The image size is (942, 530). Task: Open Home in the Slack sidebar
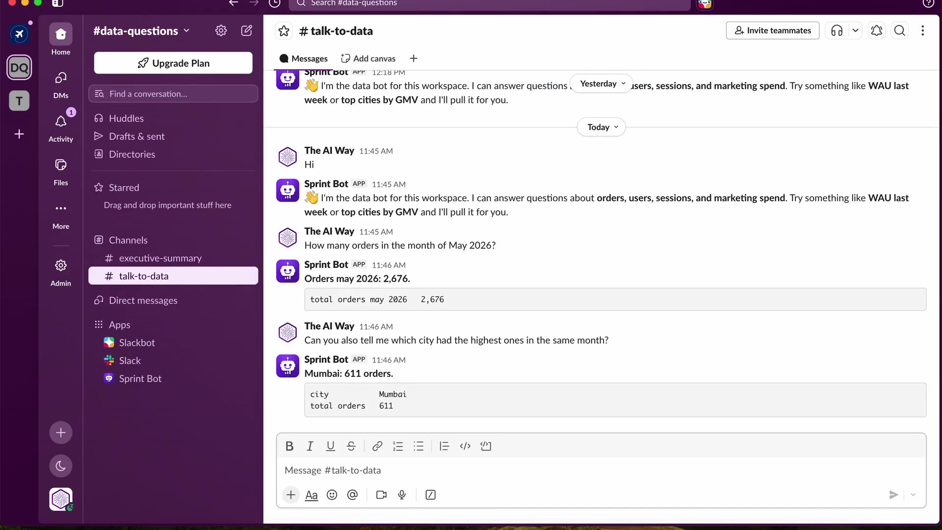pos(61,39)
